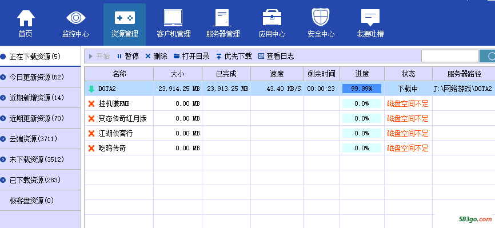Click 优先下载 priority download

click(x=234, y=57)
